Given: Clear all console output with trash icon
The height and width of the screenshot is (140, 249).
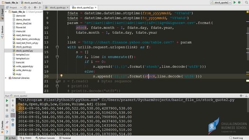Looking at the screenshot, I should tap(13, 125).
